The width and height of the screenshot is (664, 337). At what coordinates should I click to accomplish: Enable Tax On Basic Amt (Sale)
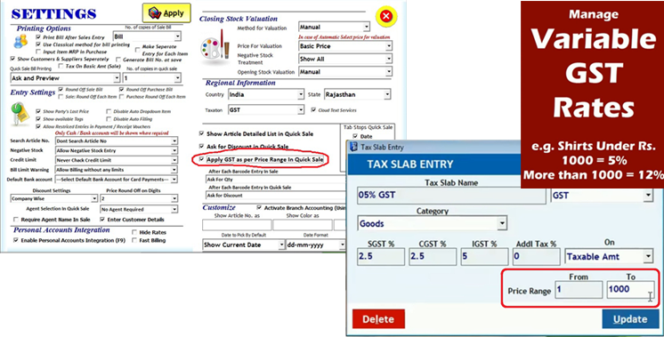click(61, 66)
